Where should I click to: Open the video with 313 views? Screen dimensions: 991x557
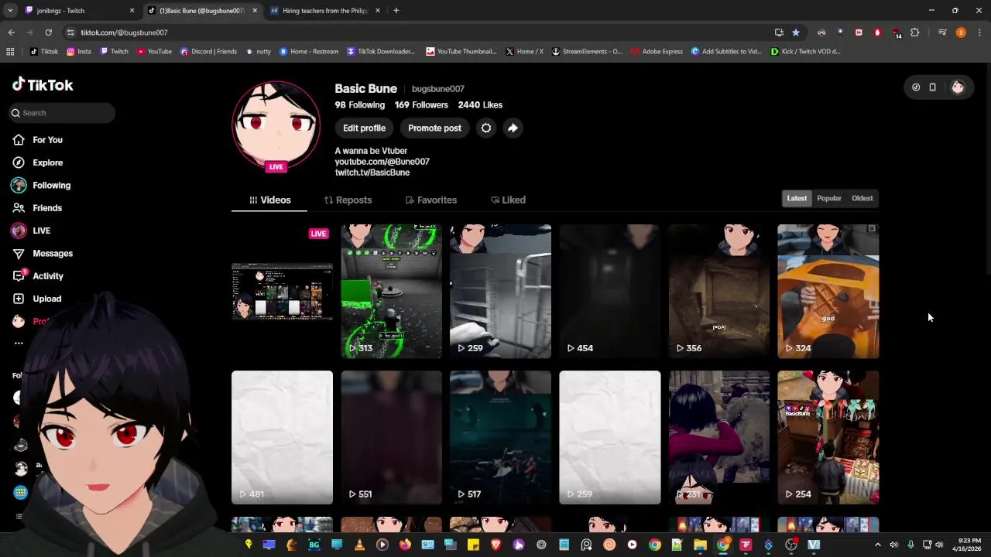(x=391, y=292)
